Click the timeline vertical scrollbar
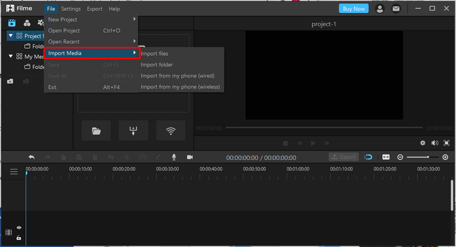 click(x=452, y=195)
